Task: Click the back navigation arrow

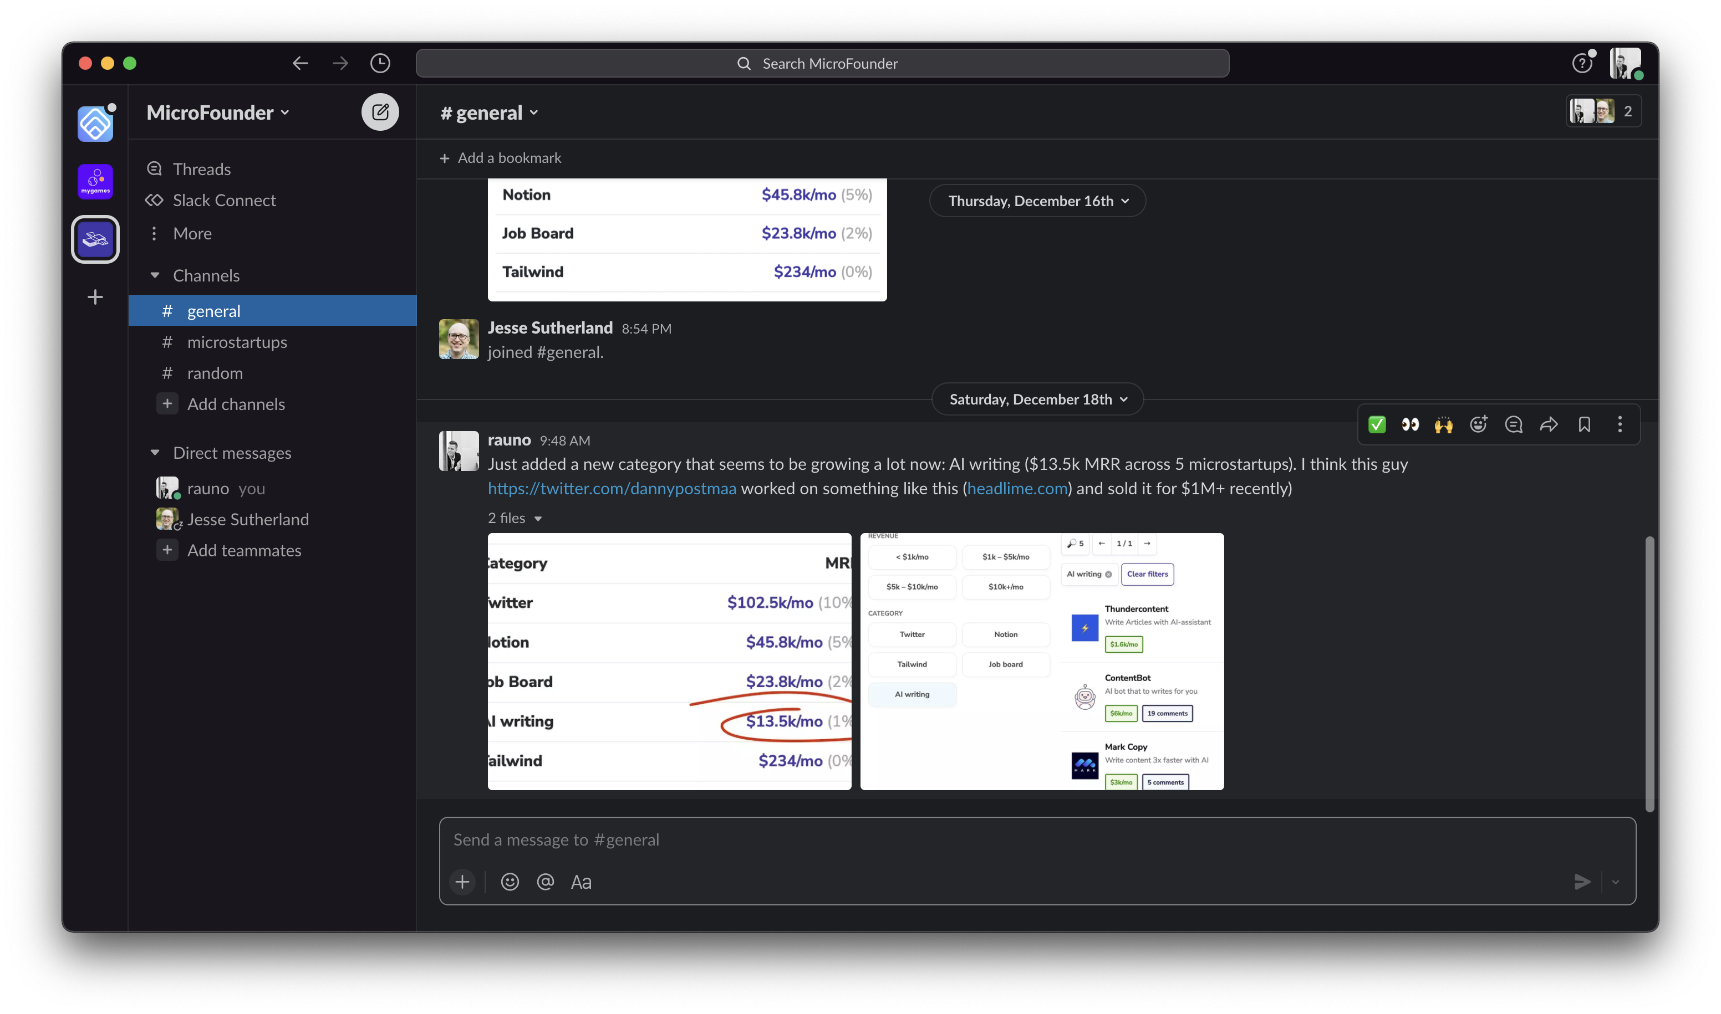Action: tap(300, 64)
